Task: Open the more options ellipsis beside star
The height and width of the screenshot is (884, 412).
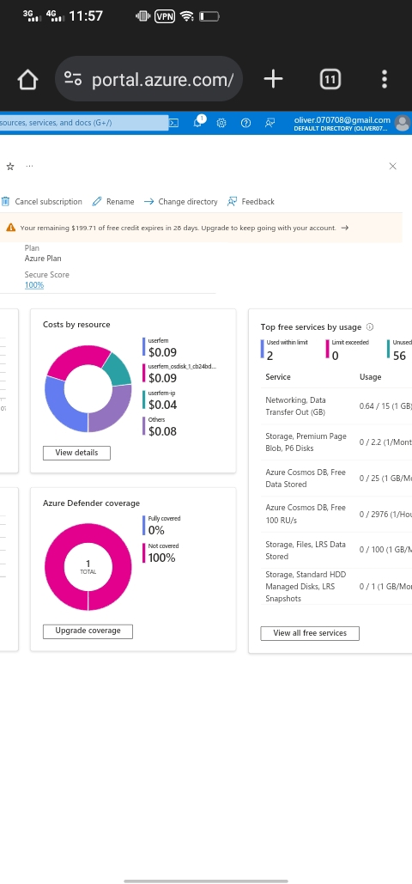Action: [x=29, y=166]
